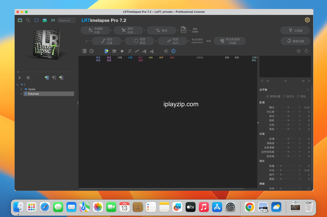Screen dimensions: 327x217
Task: Click the magnifying glass search icon
Action: 28,20
